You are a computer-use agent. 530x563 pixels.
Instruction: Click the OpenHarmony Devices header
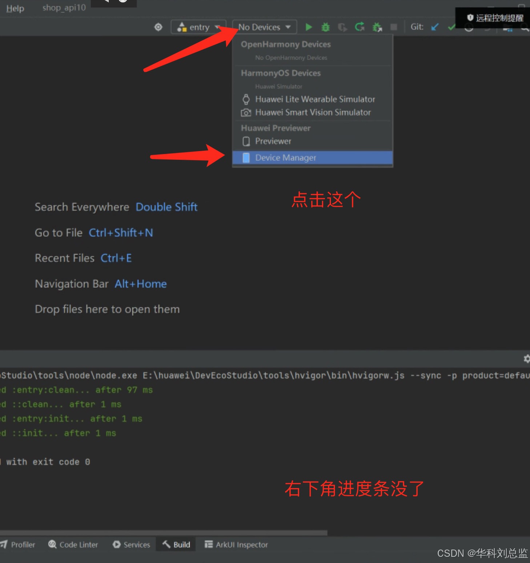pos(286,44)
